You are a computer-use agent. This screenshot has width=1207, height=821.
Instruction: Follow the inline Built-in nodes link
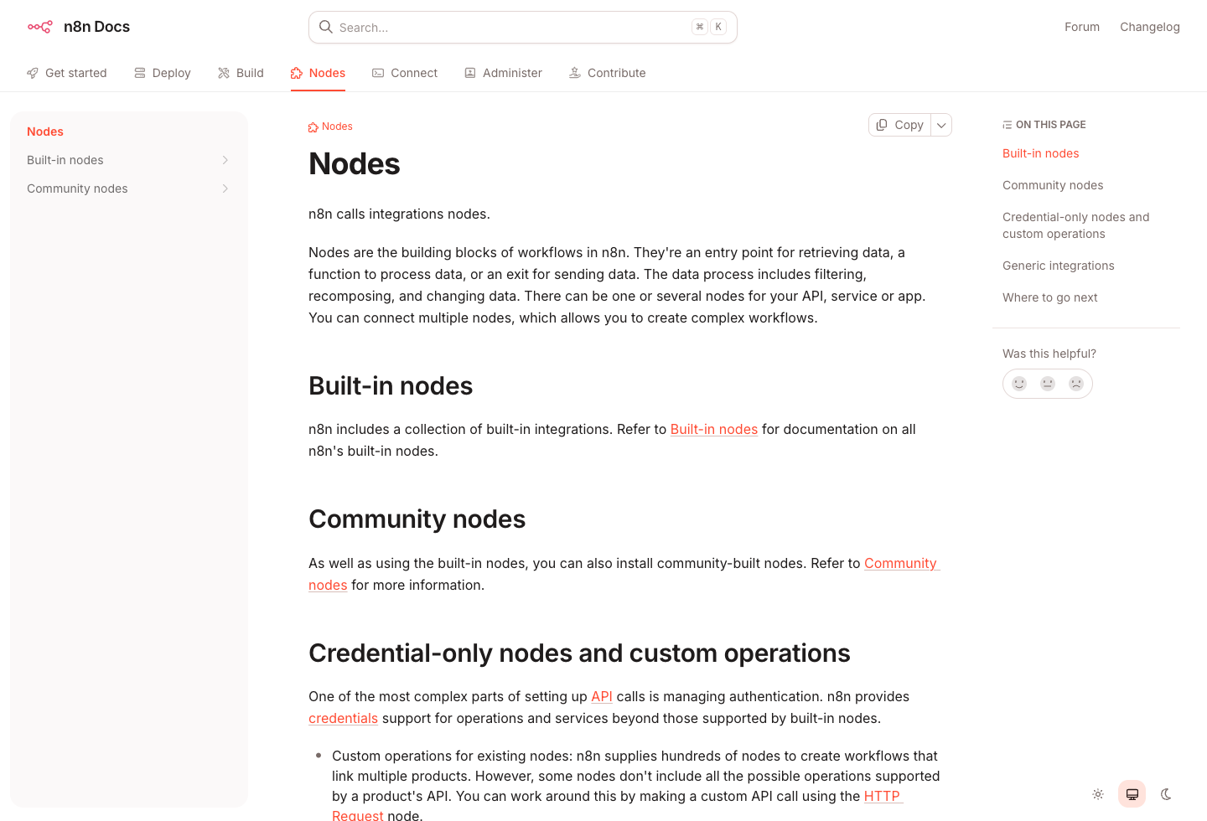(x=714, y=429)
